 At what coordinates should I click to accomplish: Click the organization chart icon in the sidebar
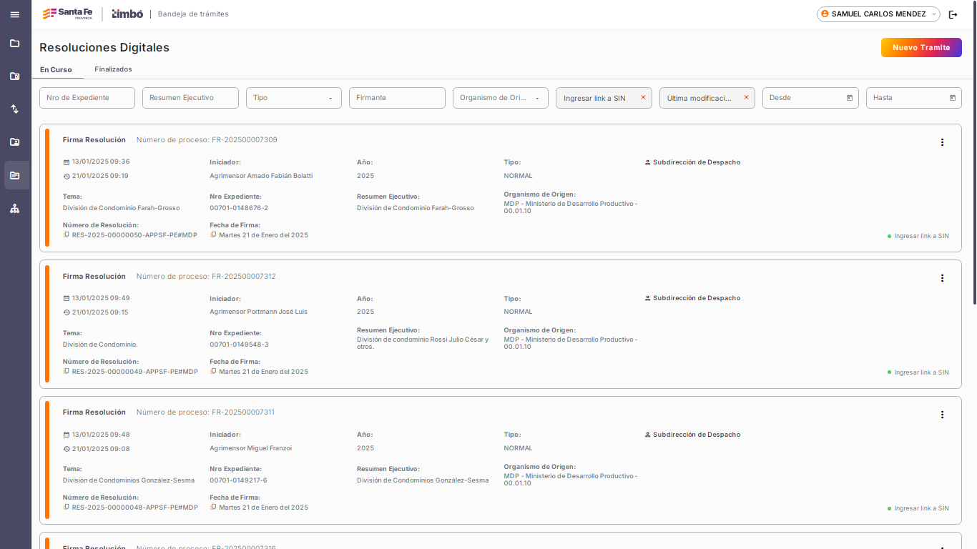point(14,209)
